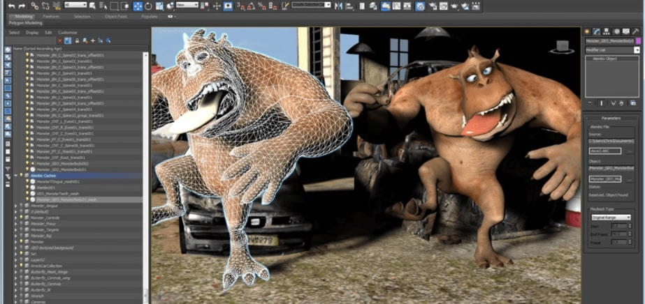Open the Select by Name dialog
645x304 pixels.
click(103, 6)
